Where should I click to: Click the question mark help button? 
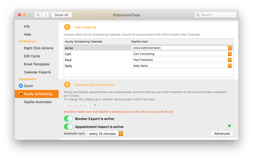[95, 105]
